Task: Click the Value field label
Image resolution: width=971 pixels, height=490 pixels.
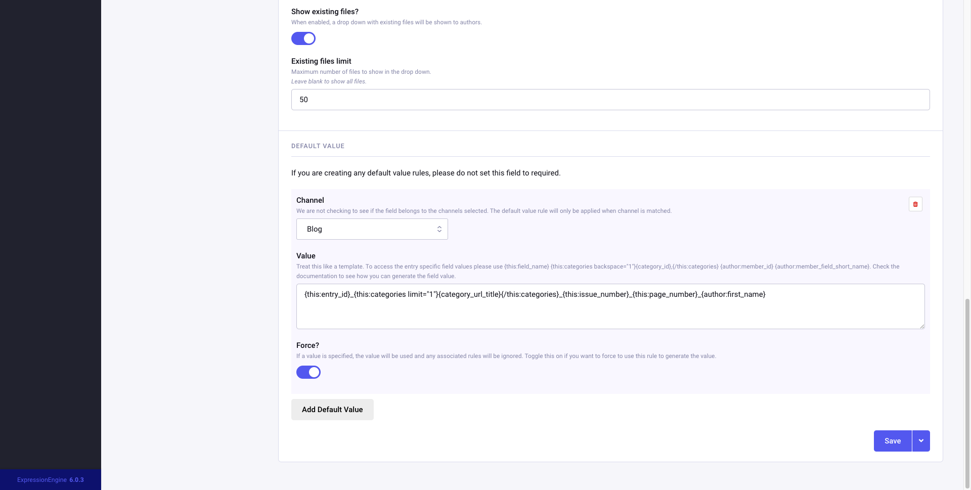Action: point(306,256)
